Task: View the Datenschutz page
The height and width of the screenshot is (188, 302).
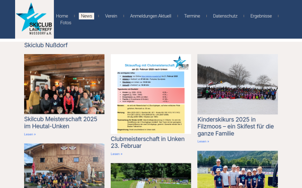Action: [x=225, y=16]
